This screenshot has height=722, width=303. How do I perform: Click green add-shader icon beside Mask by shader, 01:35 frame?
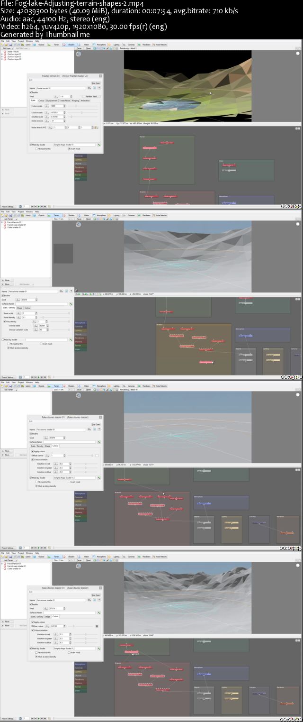pyautogui.click(x=98, y=145)
